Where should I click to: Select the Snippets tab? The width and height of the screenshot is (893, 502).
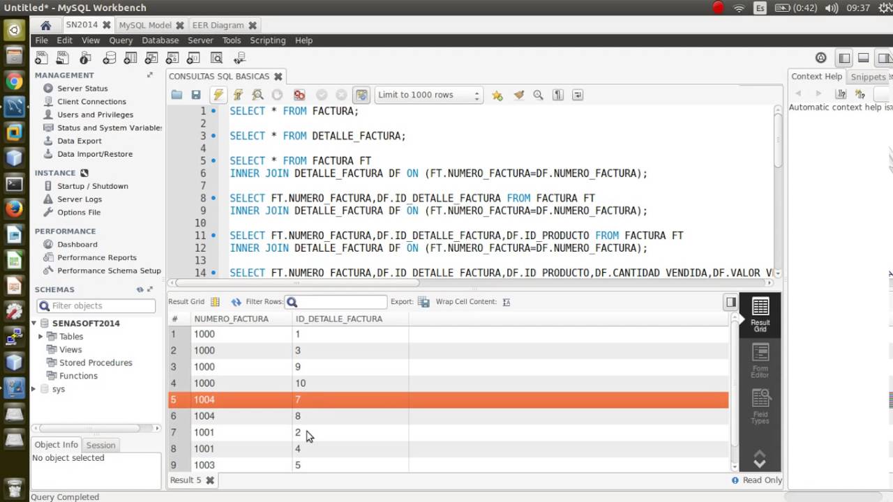coord(868,77)
